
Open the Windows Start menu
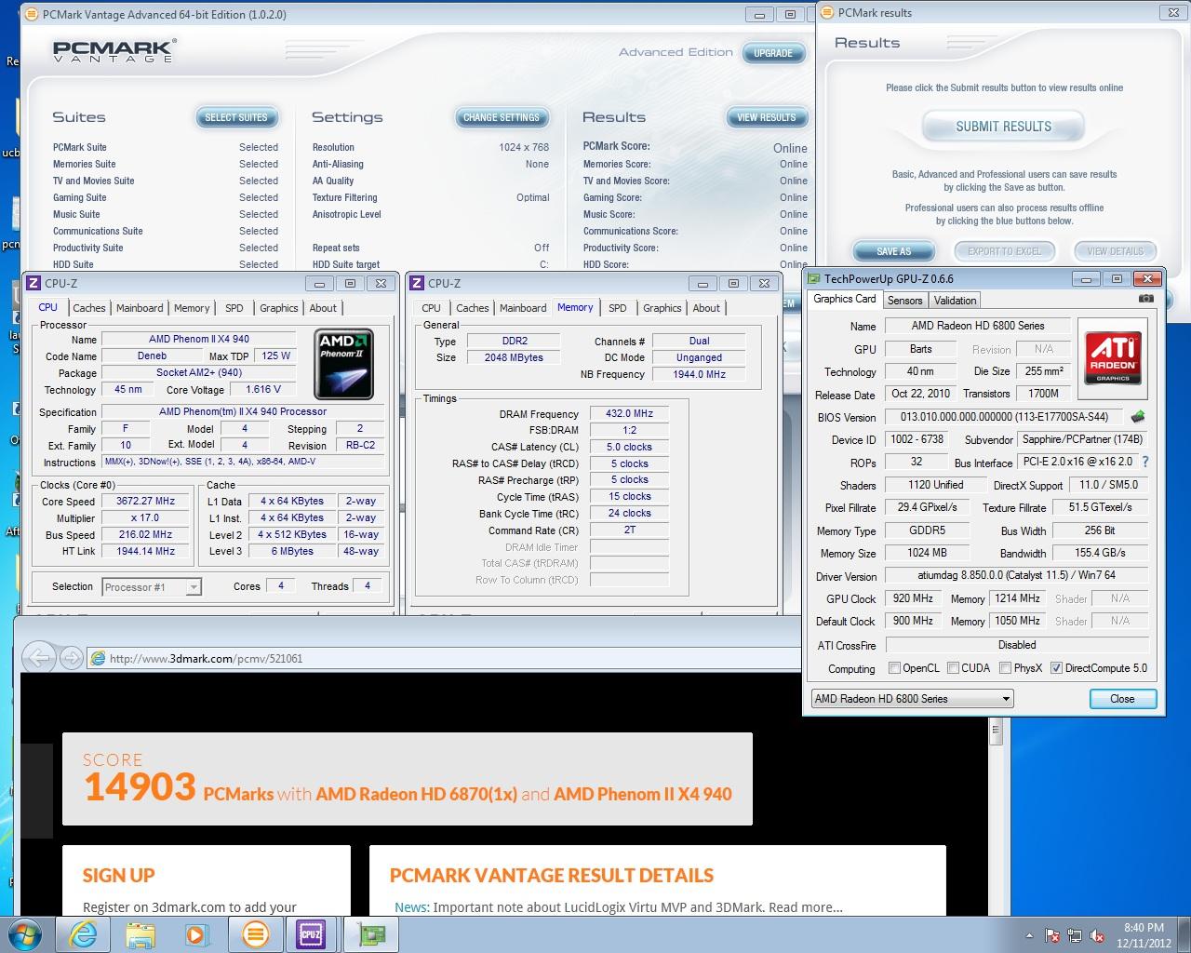(26, 933)
